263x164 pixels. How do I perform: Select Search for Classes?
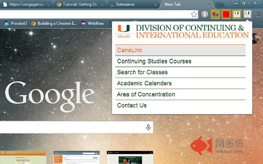(180, 72)
